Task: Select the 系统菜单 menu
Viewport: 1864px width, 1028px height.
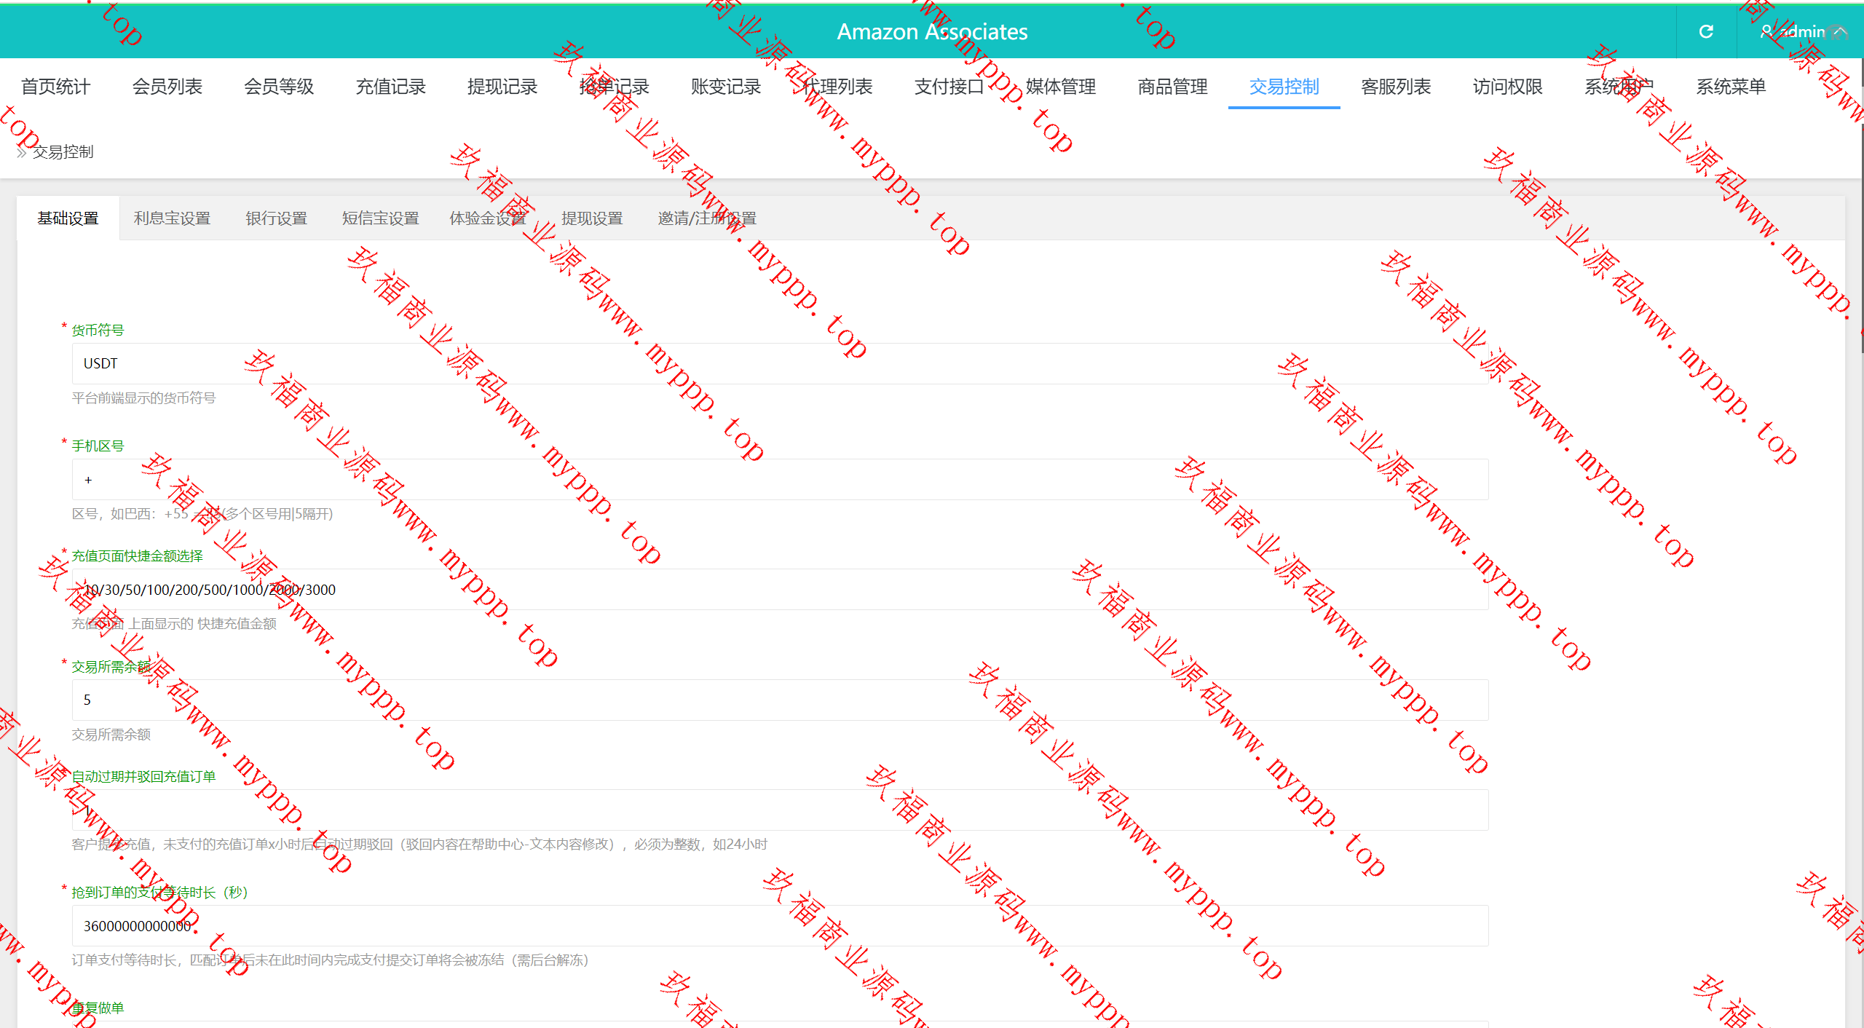Action: pos(1731,87)
